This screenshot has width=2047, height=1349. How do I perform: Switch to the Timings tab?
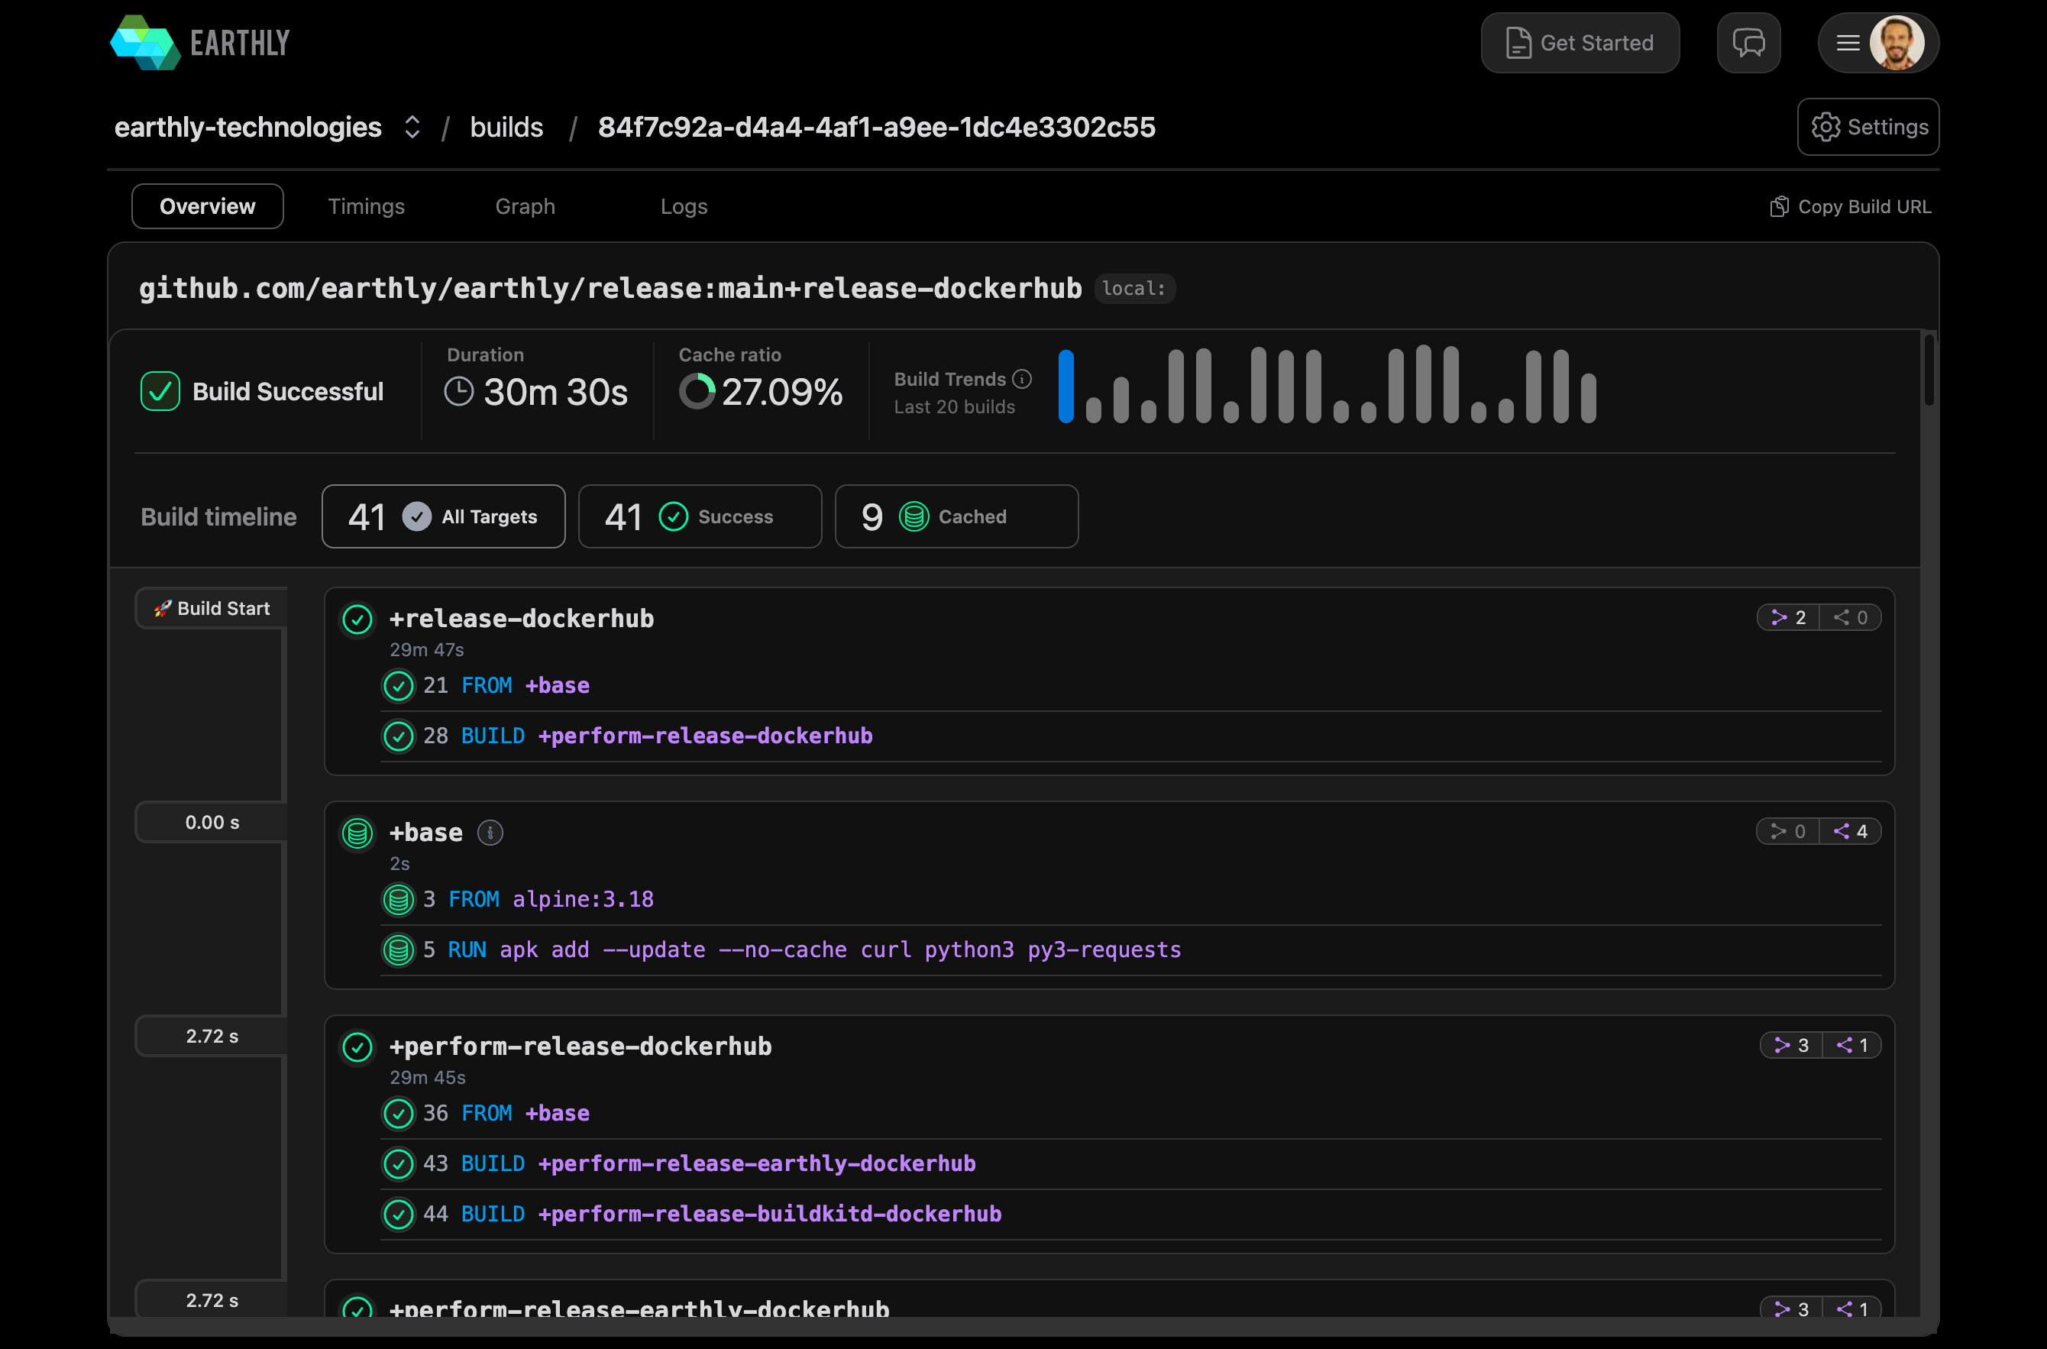[366, 206]
